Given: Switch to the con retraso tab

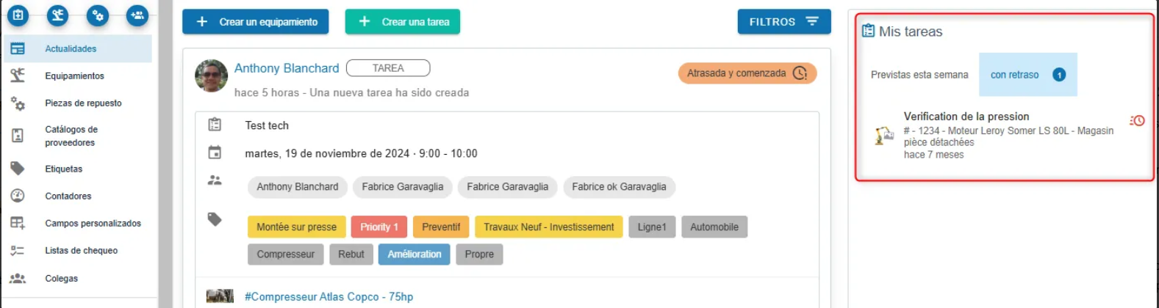Looking at the screenshot, I should pos(1027,75).
